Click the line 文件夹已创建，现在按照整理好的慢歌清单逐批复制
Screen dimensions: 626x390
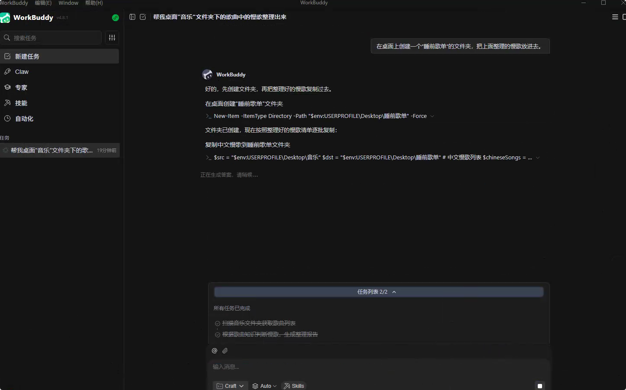click(x=271, y=130)
